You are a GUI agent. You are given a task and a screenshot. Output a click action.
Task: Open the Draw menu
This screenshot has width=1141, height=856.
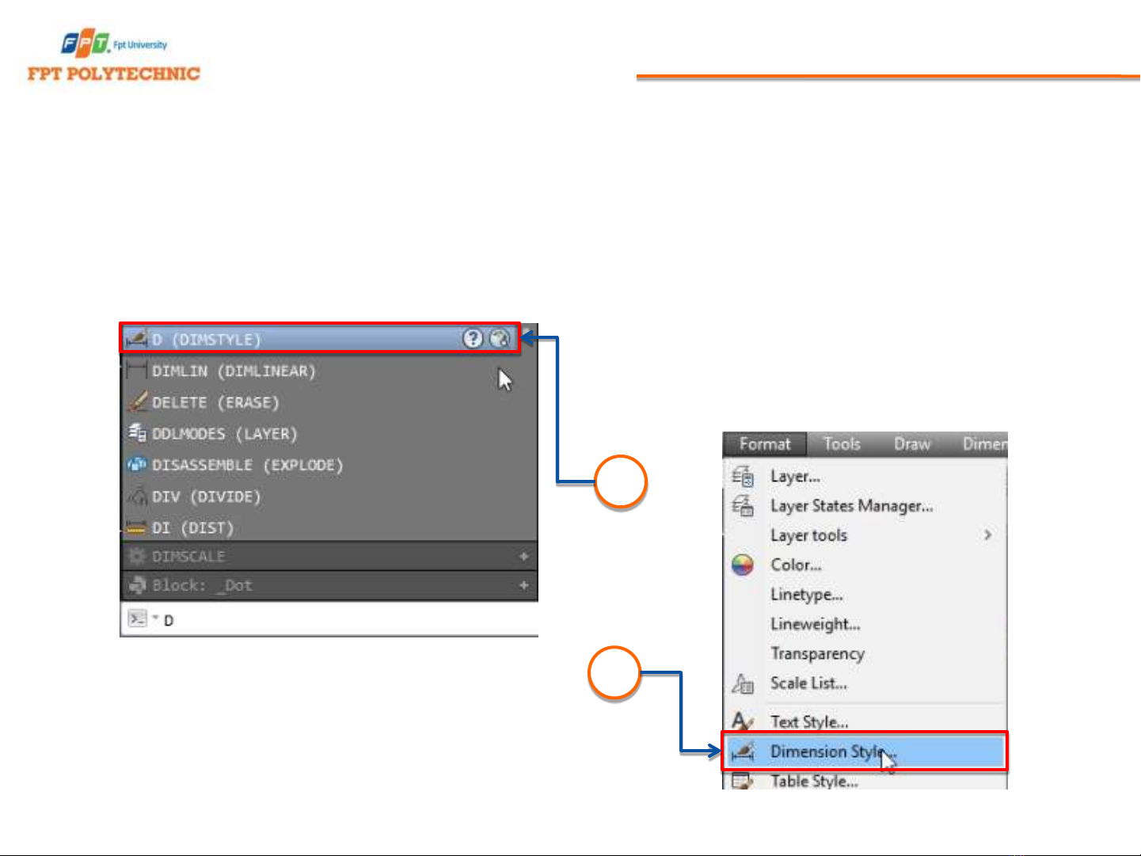(x=911, y=444)
